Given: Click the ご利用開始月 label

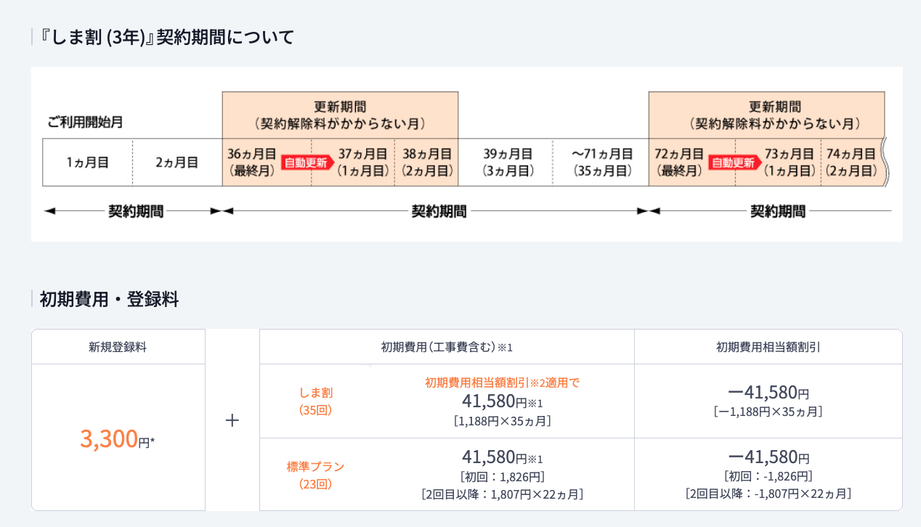Looking at the screenshot, I should [x=85, y=122].
